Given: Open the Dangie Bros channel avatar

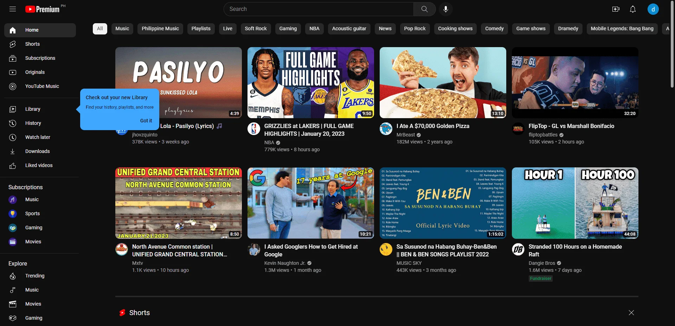Looking at the screenshot, I should click(518, 249).
